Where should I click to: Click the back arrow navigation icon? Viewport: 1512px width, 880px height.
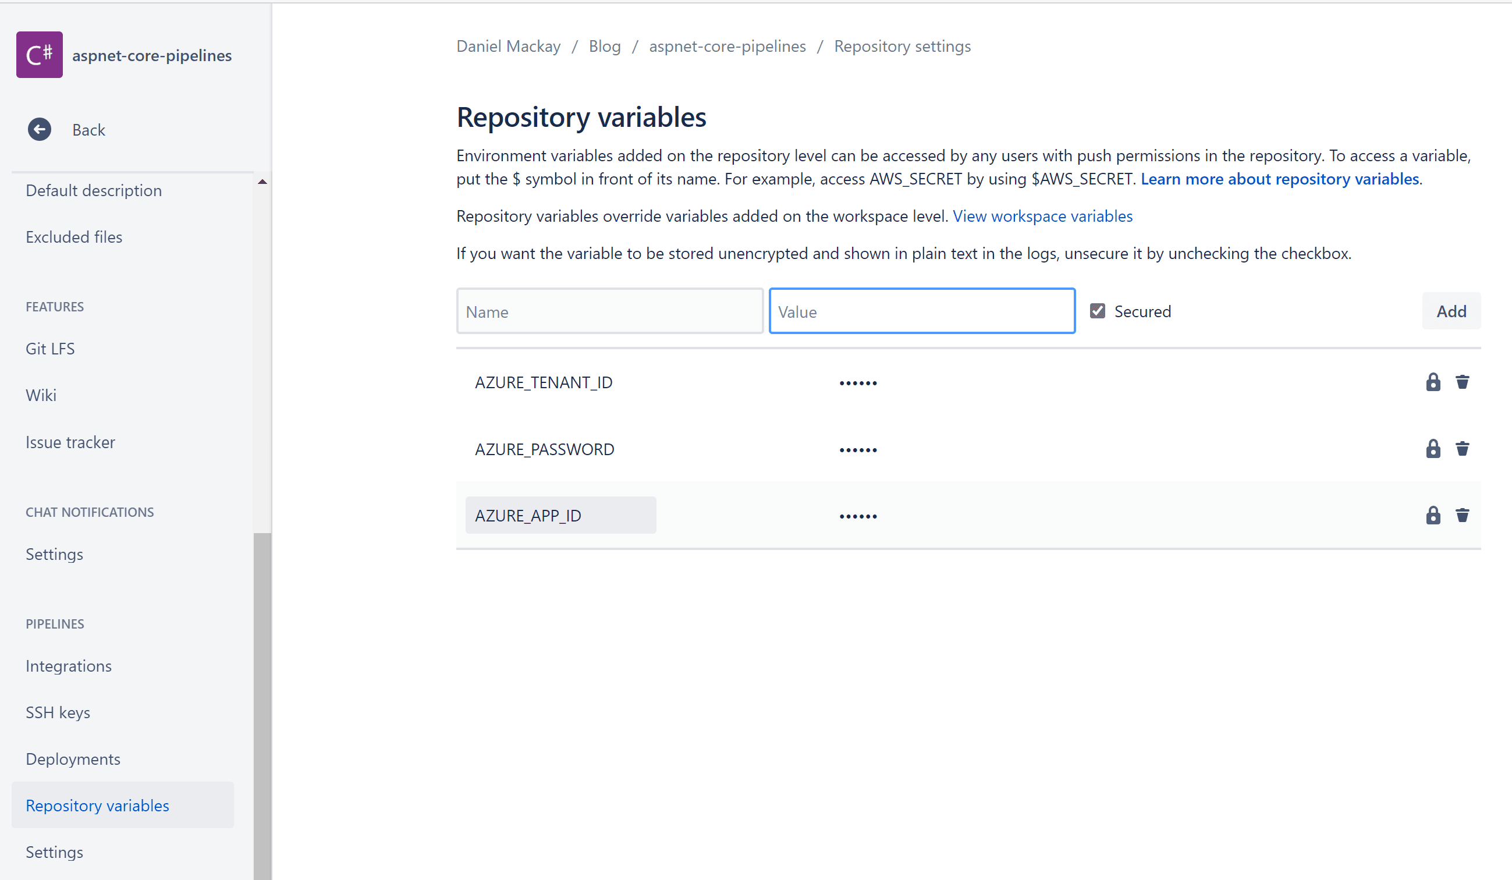point(40,130)
